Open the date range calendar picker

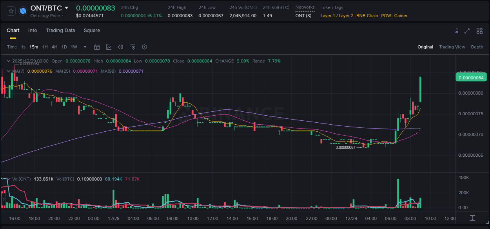(97, 47)
